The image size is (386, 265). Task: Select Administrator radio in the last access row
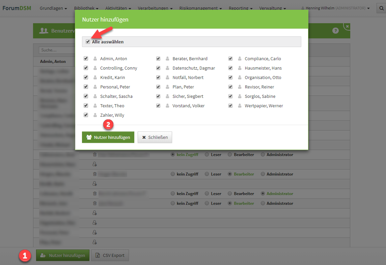(x=263, y=203)
